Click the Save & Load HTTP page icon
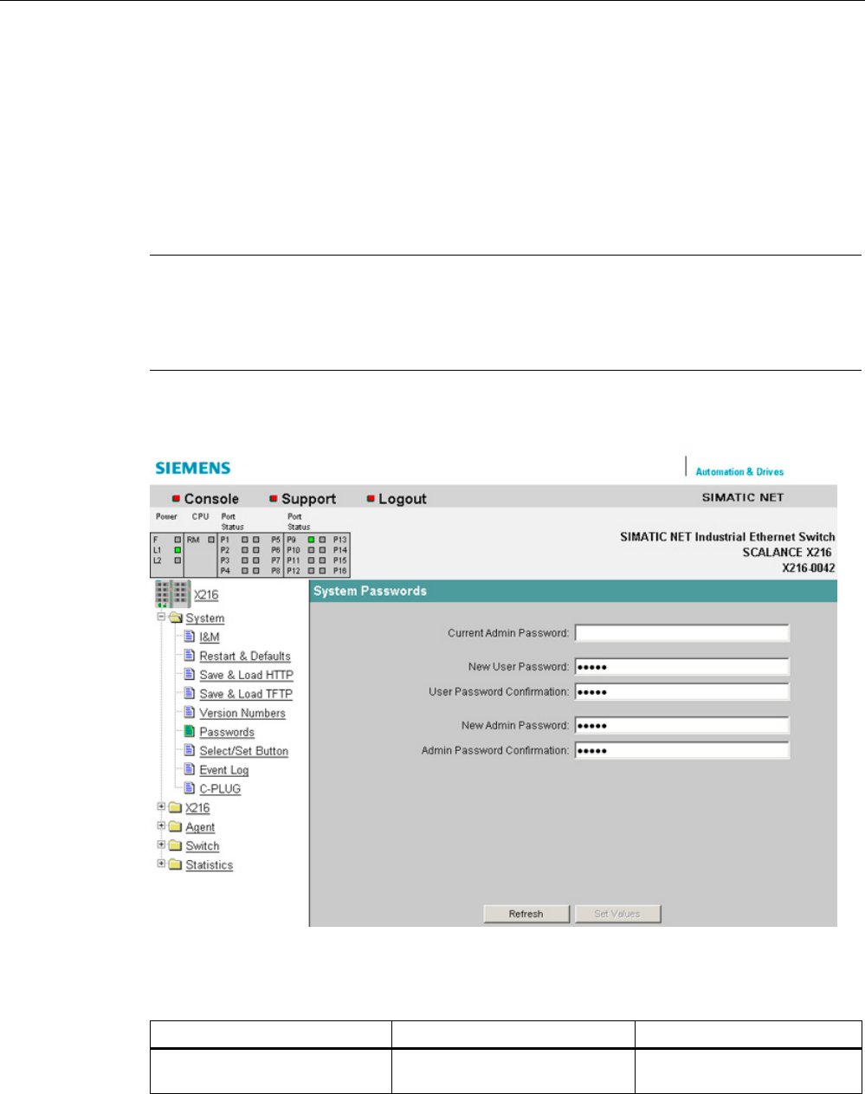Screen dimensions: 865x1094 (x=190, y=675)
